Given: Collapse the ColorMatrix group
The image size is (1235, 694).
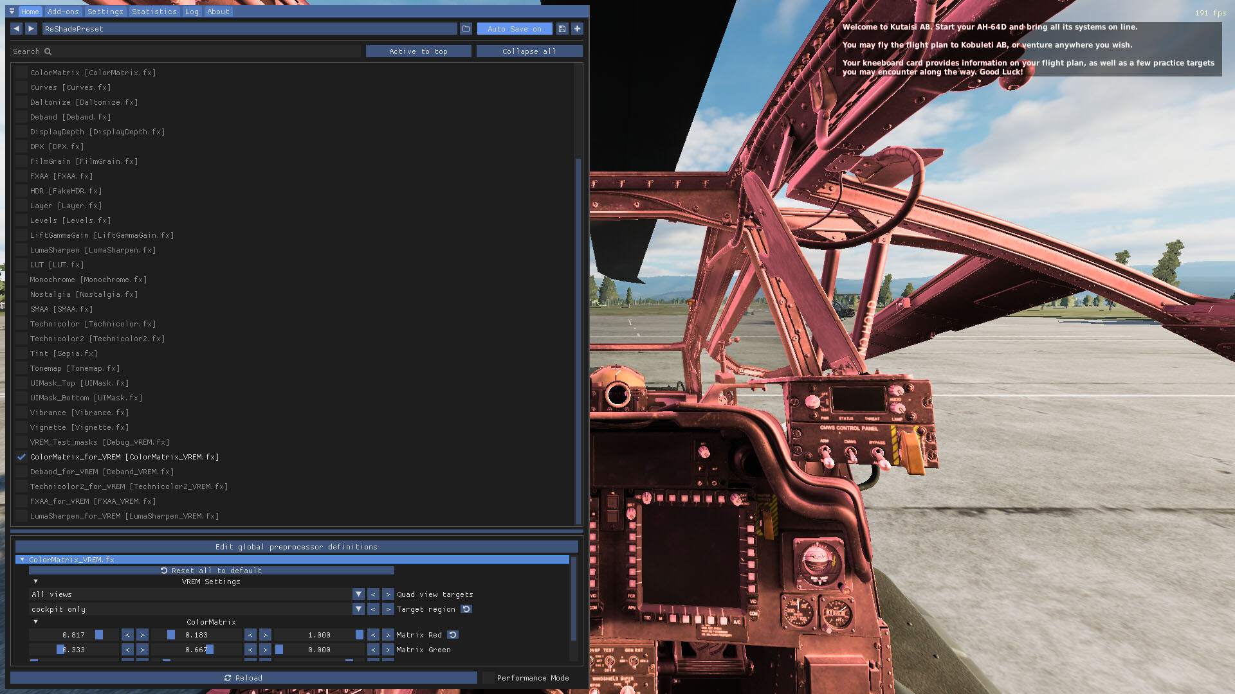Looking at the screenshot, I should coord(35,622).
